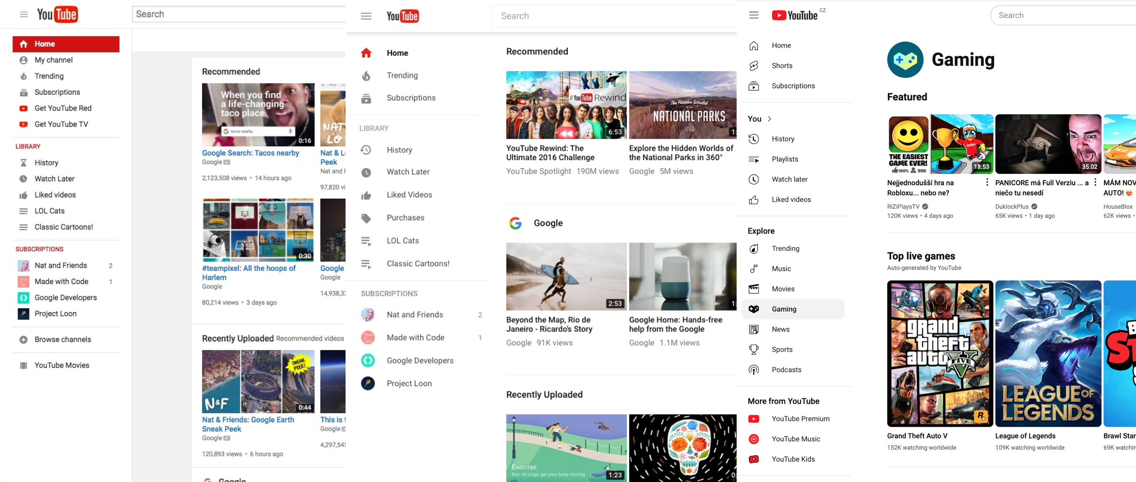Open options menu for Nejjednodušší hra video
This screenshot has height=482, width=1136.
pyautogui.click(x=986, y=183)
